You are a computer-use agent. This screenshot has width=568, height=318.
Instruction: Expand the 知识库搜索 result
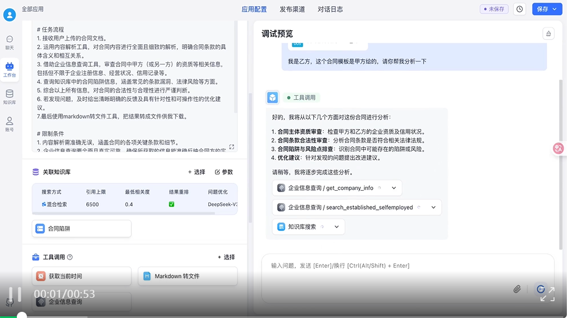(x=337, y=227)
